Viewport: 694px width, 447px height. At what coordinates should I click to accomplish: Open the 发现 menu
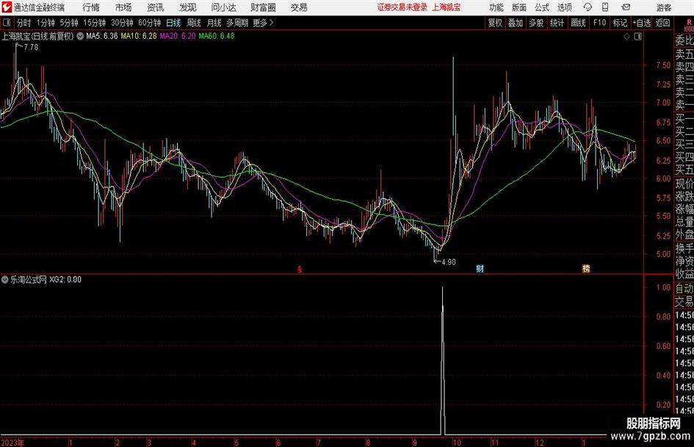coord(188,7)
